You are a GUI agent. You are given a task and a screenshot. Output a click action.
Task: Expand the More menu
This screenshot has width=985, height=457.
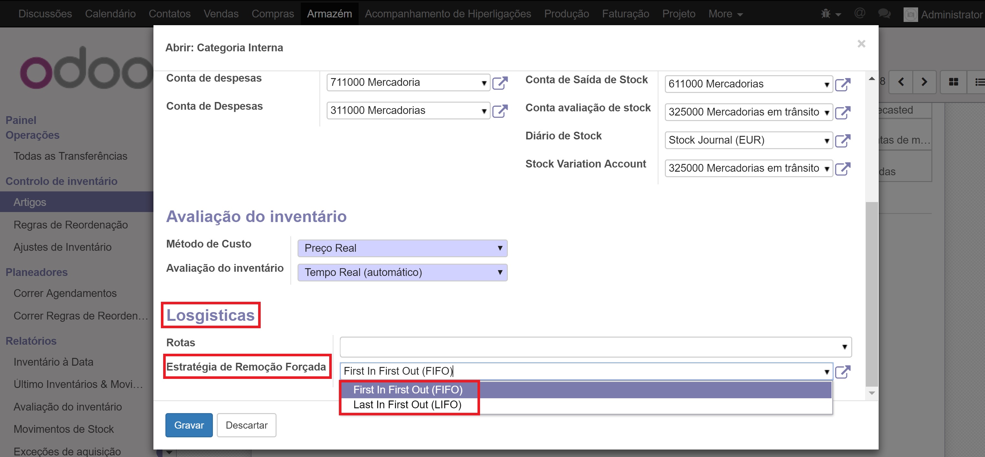(x=725, y=14)
